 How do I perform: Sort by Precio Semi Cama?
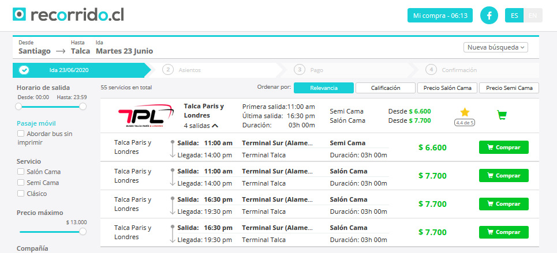coord(509,88)
